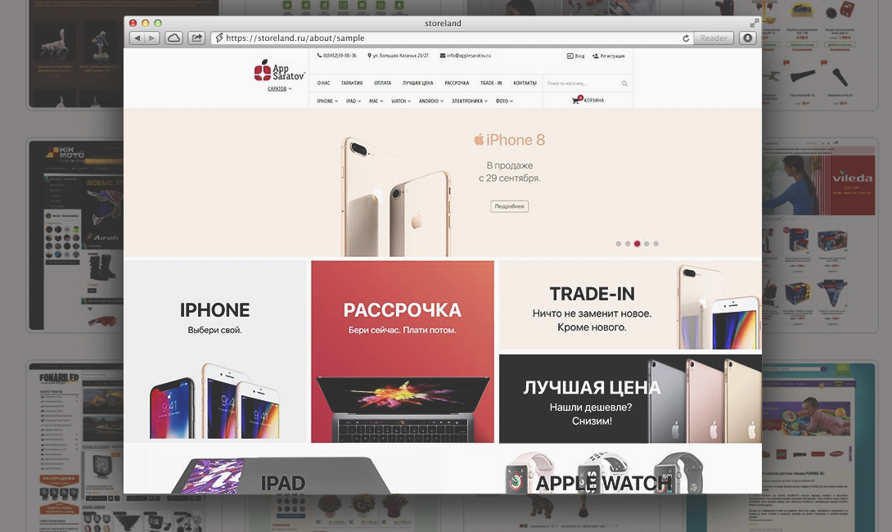The width and height of the screenshot is (892, 532).
Task: Expand the IPHONE catalog dropdown
Action: (x=327, y=101)
